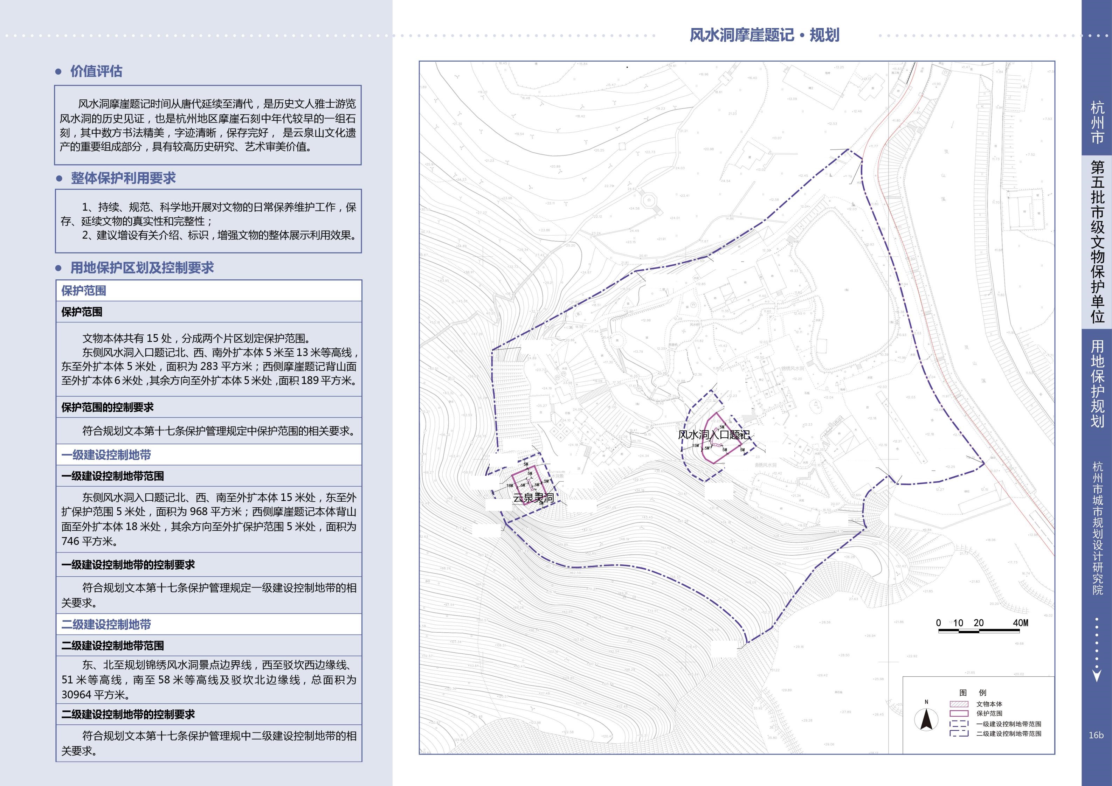The height and width of the screenshot is (786, 1112).
Task: Click the 一级建设控制地带的控制要求 row
Action: 209,565
